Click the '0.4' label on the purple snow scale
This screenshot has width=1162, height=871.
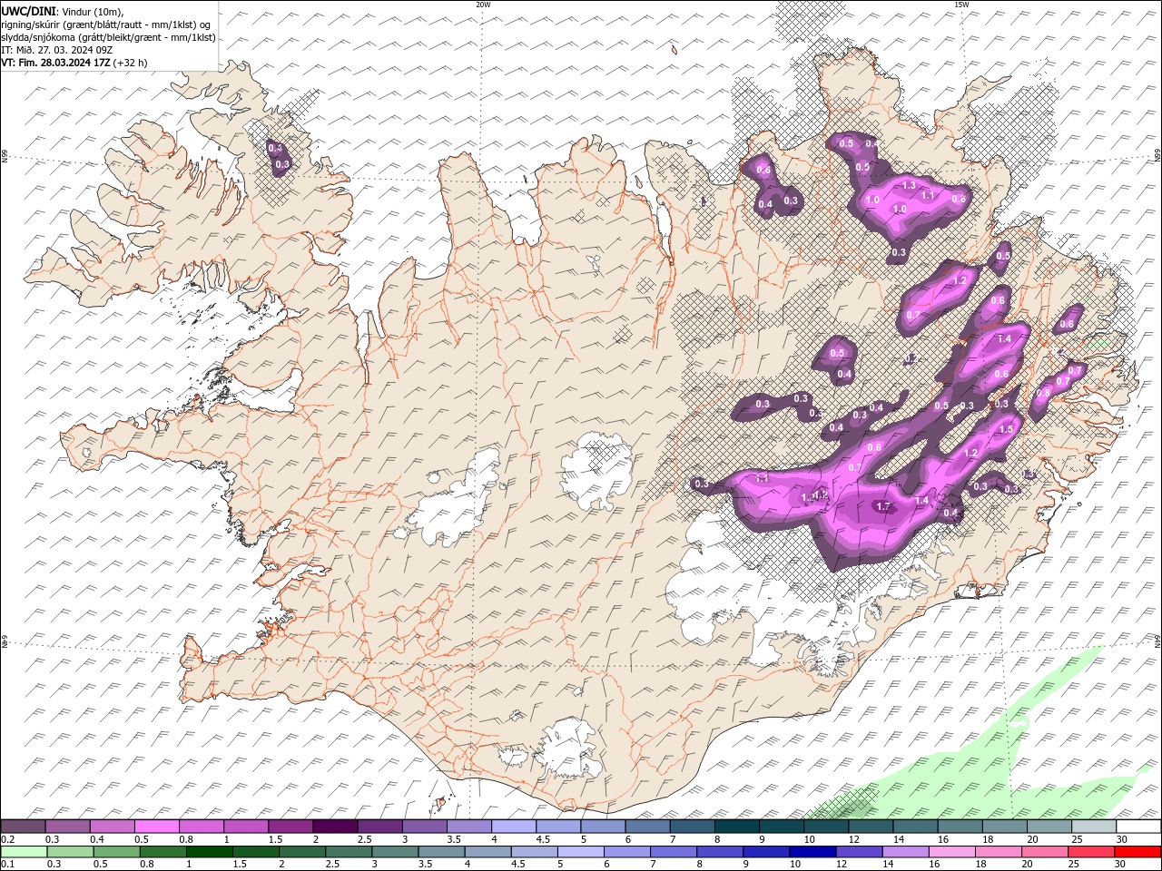tap(97, 839)
